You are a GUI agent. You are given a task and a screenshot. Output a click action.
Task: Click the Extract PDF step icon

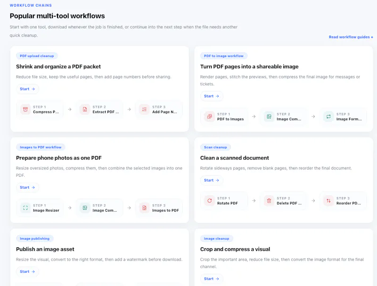(x=85, y=110)
